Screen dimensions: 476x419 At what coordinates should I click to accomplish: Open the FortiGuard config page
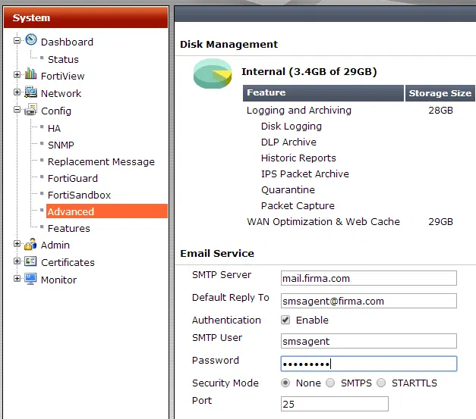pos(72,178)
